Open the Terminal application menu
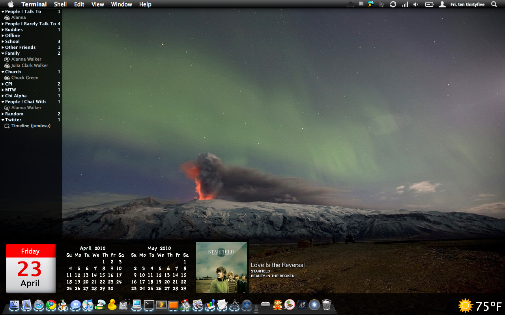Image resolution: width=505 pixels, height=315 pixels. pyautogui.click(x=34, y=4)
